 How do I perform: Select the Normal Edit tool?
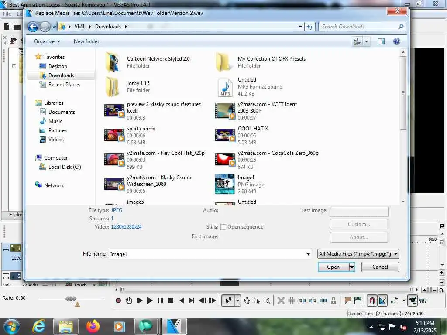tap(228, 301)
